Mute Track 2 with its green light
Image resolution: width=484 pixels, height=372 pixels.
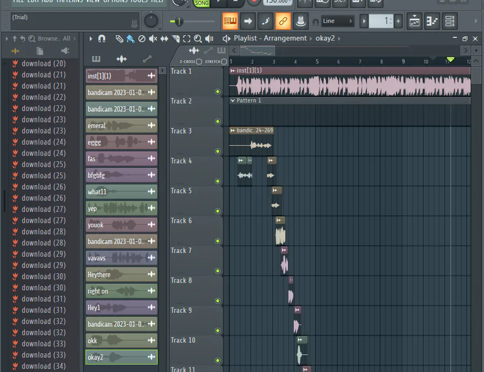pyautogui.click(x=218, y=121)
